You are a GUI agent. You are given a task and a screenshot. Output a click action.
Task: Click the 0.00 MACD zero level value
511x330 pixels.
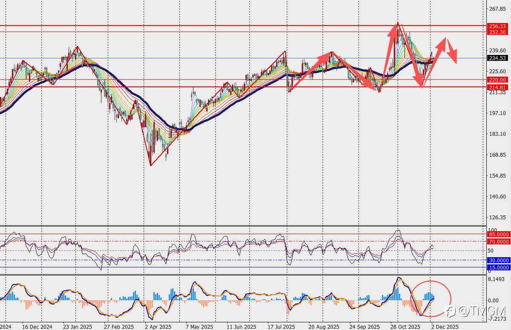(494, 300)
